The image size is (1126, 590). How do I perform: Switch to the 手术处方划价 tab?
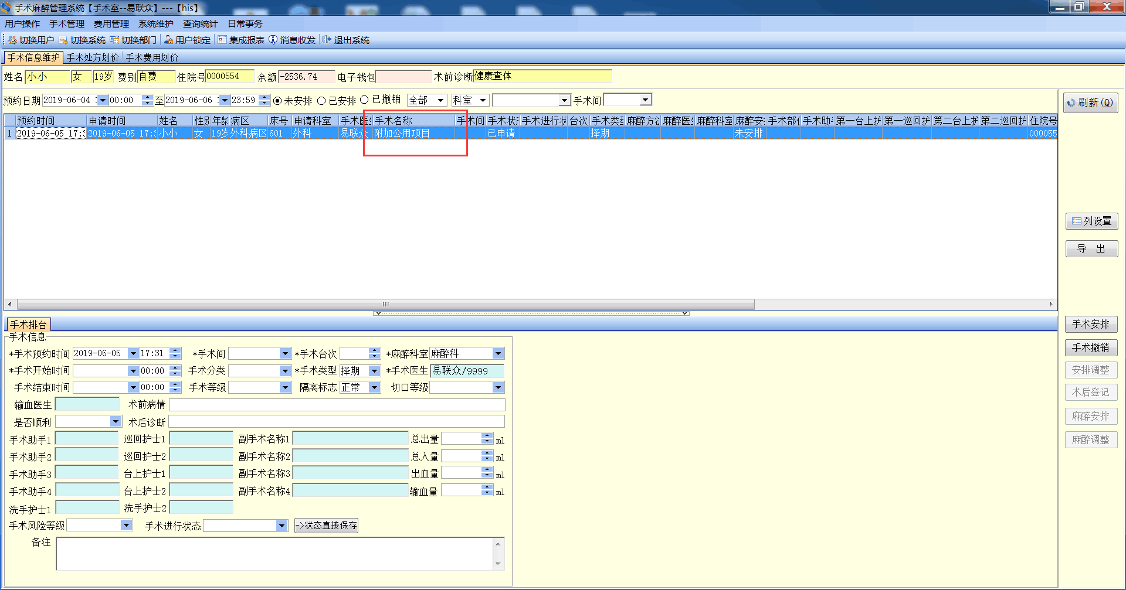coord(93,57)
